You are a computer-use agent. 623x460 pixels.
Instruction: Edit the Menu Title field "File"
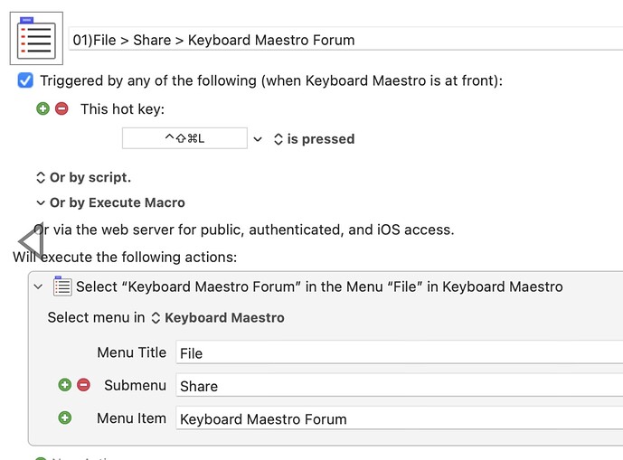[x=400, y=352]
